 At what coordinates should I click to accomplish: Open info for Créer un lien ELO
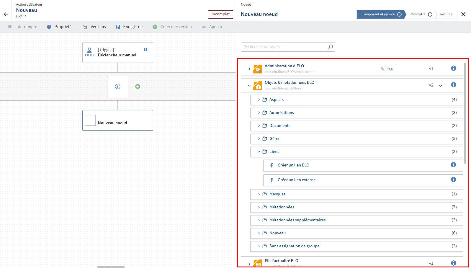click(453, 165)
